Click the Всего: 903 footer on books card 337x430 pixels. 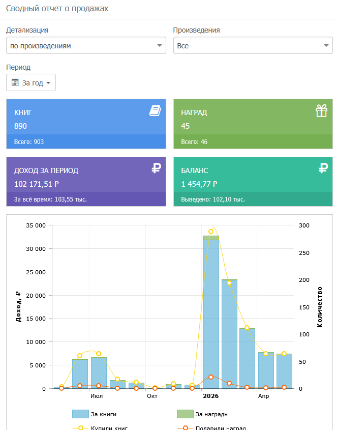pyautogui.click(x=86, y=142)
